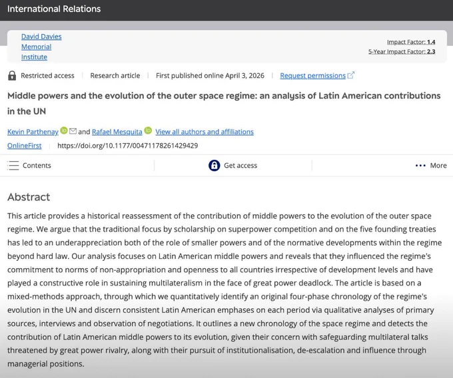This screenshot has width=453, height=378.
Task: Open Rafael Mesquita's ORCID icon
Action: point(148,130)
